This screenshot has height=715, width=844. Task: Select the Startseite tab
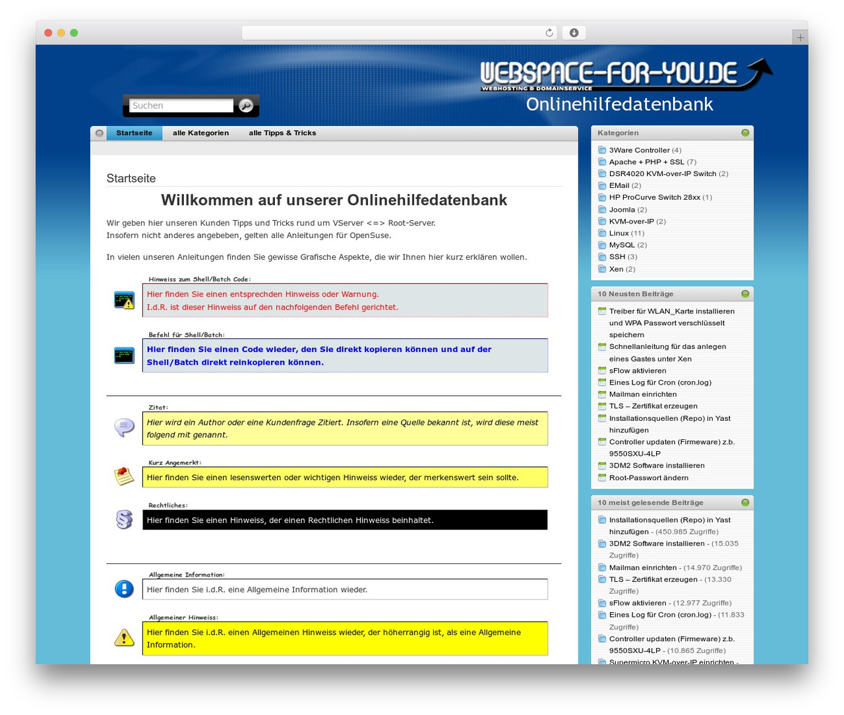pyautogui.click(x=135, y=133)
